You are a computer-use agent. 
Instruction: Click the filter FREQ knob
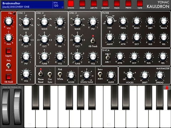coord(123,21)
